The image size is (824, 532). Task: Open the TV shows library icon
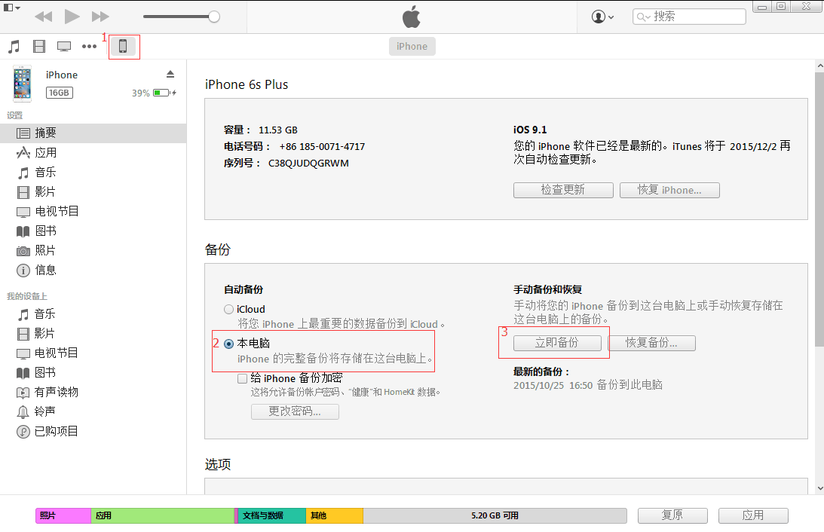tap(64, 47)
